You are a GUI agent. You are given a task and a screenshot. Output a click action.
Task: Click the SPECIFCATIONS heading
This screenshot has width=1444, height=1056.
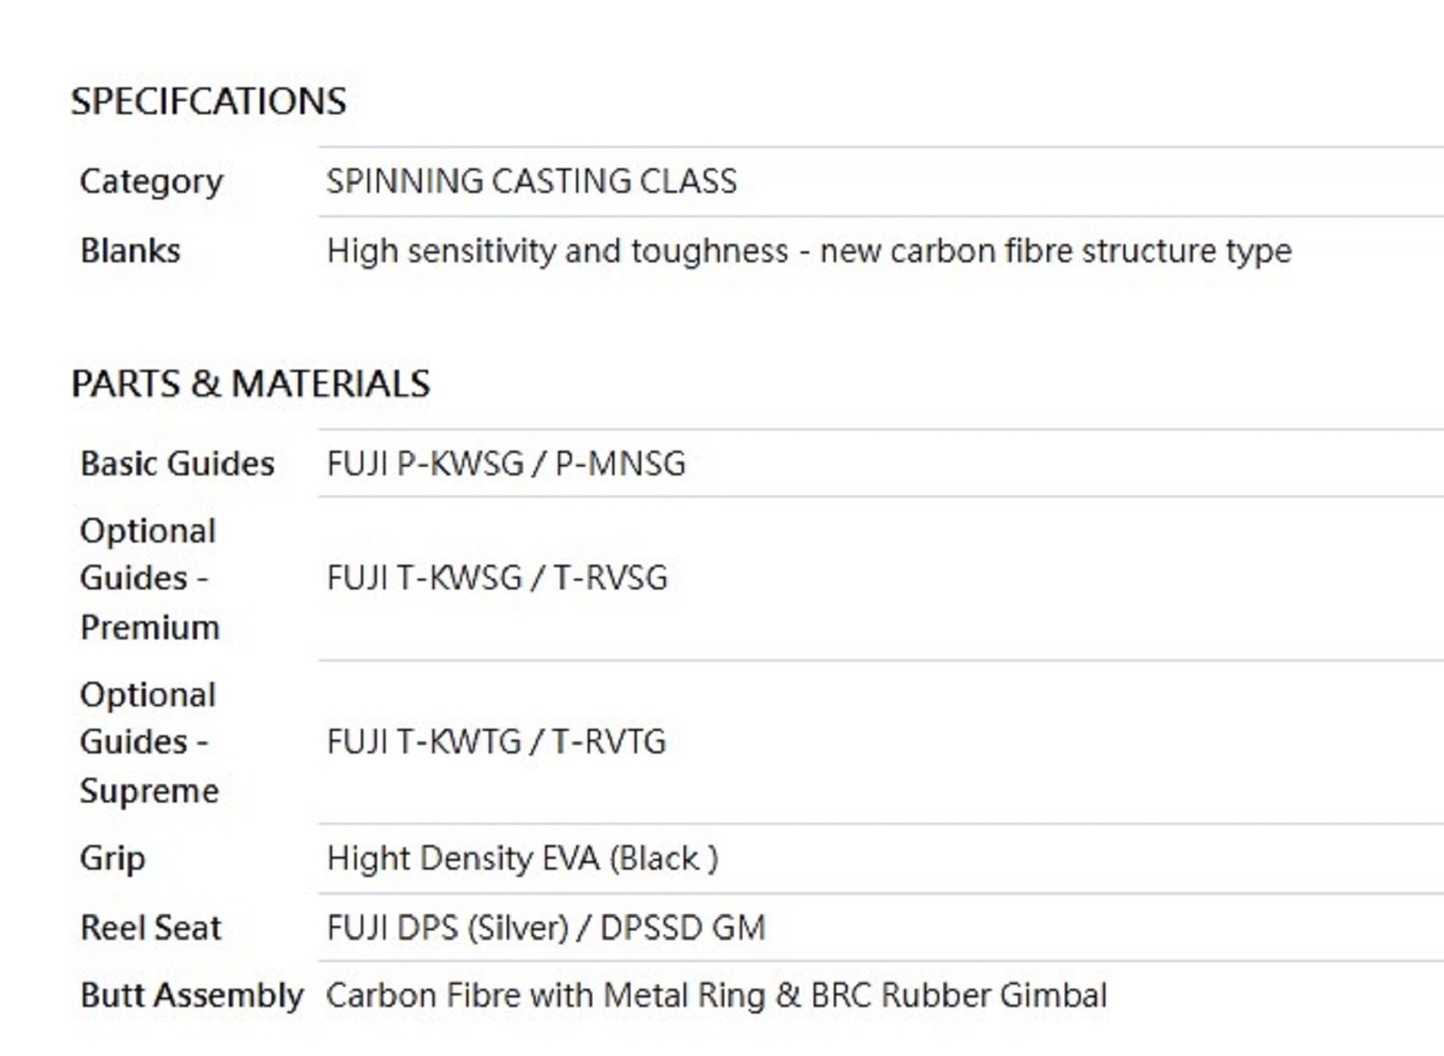tap(208, 101)
